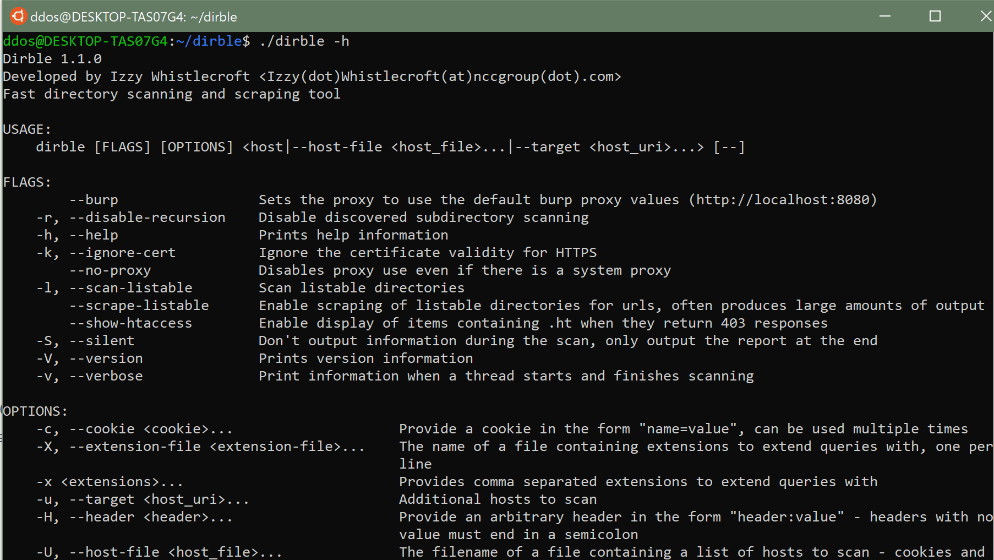Maximize the dirble terminal window
The image size is (994, 560).
click(935, 16)
